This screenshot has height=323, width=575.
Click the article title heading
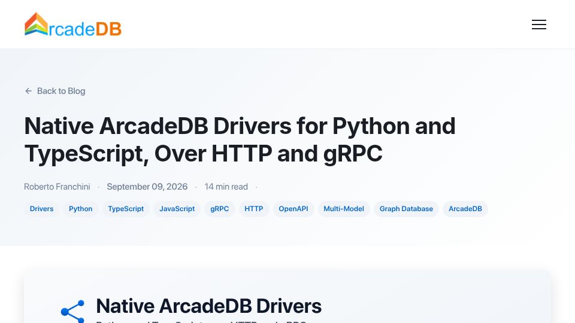[x=240, y=139]
